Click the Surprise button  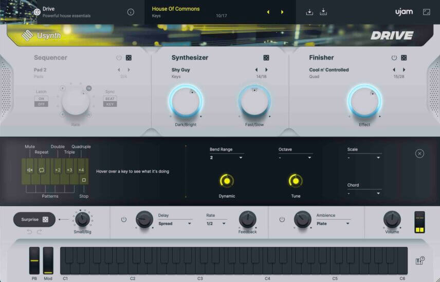[34, 219]
